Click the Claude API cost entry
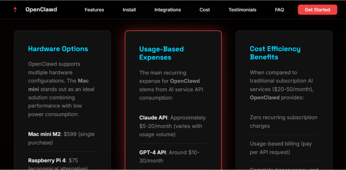This screenshot has height=170, width=346. [172, 126]
